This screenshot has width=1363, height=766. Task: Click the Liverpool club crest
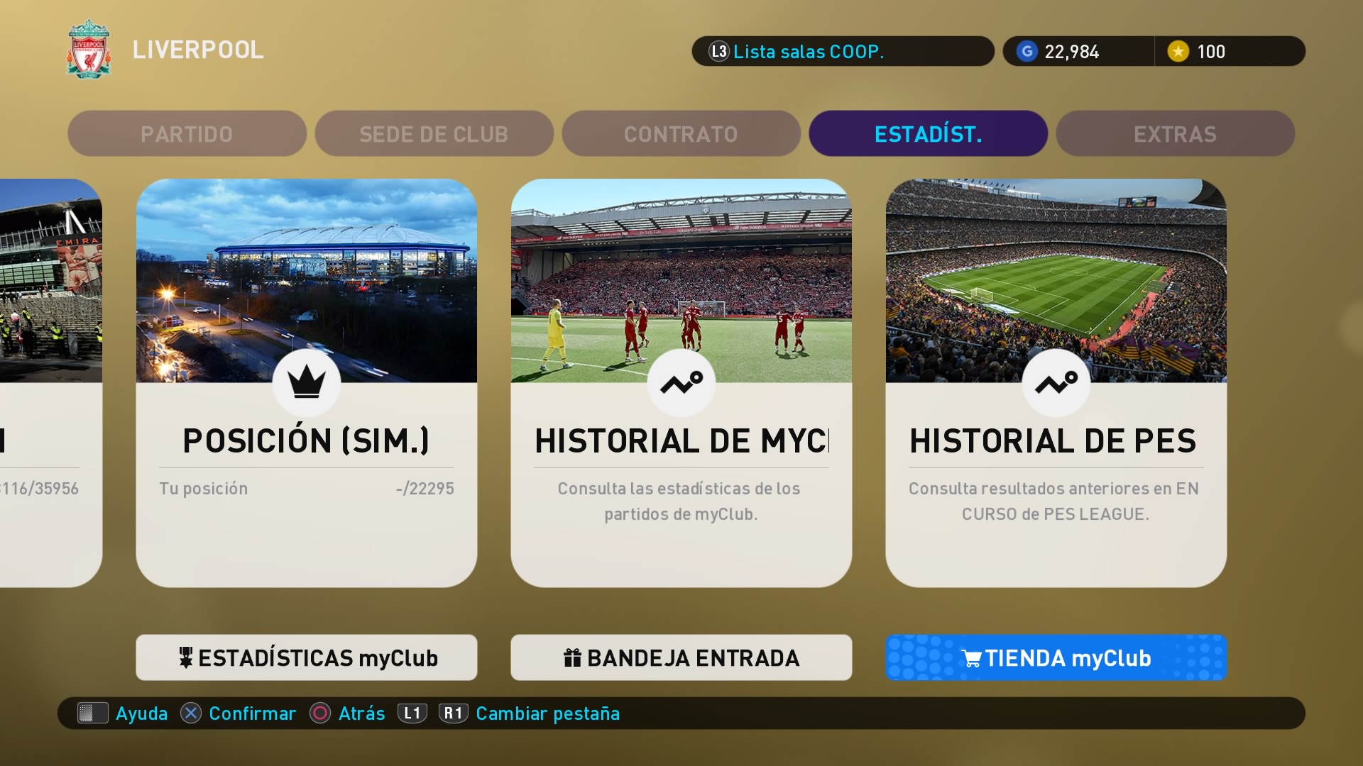point(89,49)
